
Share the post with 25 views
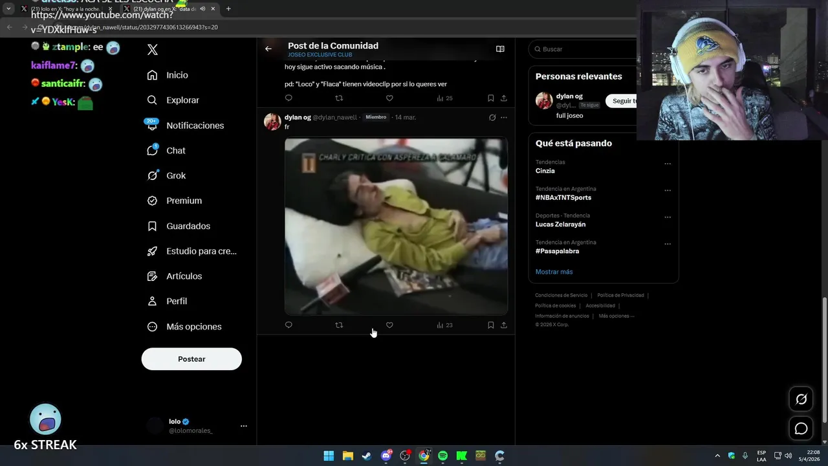click(x=504, y=98)
